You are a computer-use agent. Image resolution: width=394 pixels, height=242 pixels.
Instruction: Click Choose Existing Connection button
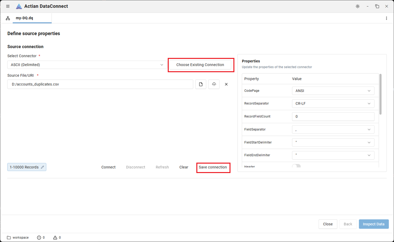click(x=200, y=65)
